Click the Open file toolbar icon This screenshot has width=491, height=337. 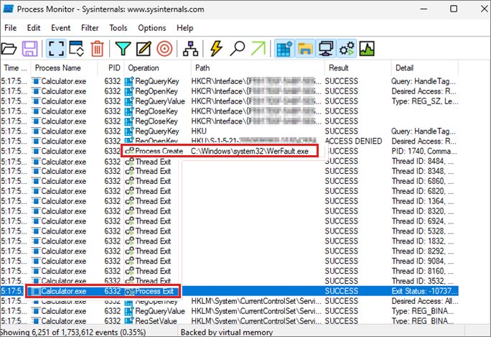click(x=9, y=49)
